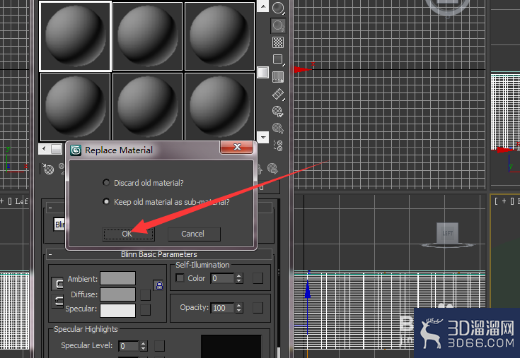Click the Opacity spinner arrows
The height and width of the screenshot is (358, 520).
tap(239, 308)
